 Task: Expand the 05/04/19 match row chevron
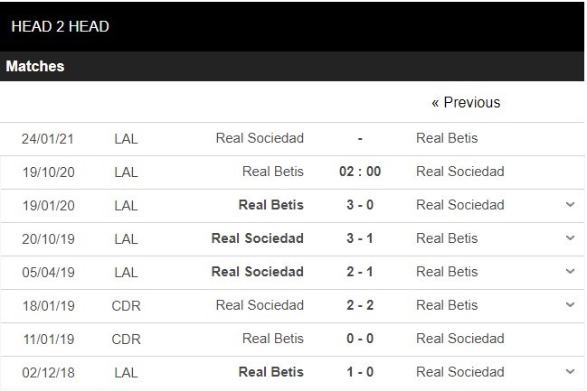[570, 272]
